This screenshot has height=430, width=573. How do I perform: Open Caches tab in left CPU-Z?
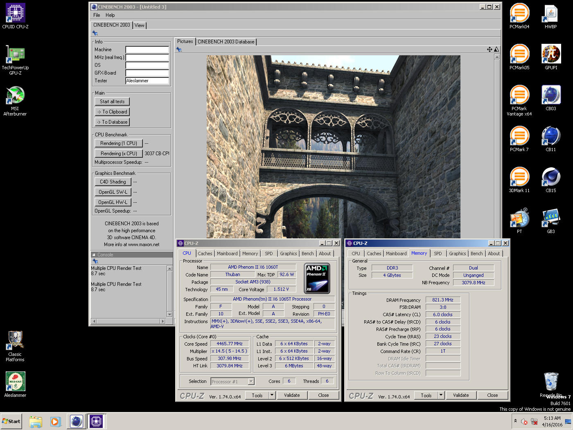coord(205,253)
